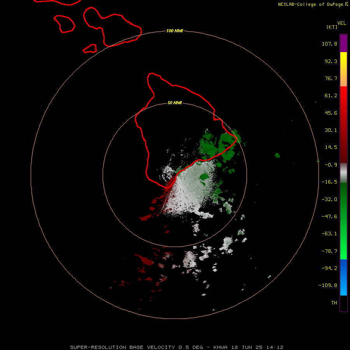Click the -16.5 legend value

pyautogui.click(x=329, y=182)
